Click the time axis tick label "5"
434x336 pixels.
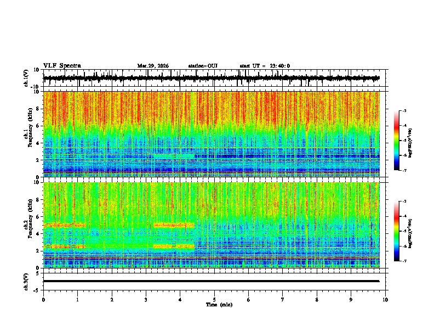(214, 300)
